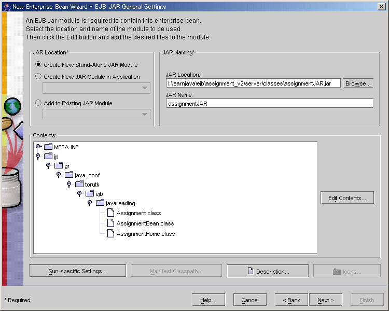Screen dimensions: 389x311
Task: Go back with the < Back button
Action: (291, 300)
